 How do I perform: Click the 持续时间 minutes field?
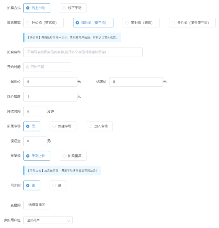[x=35, y=112]
